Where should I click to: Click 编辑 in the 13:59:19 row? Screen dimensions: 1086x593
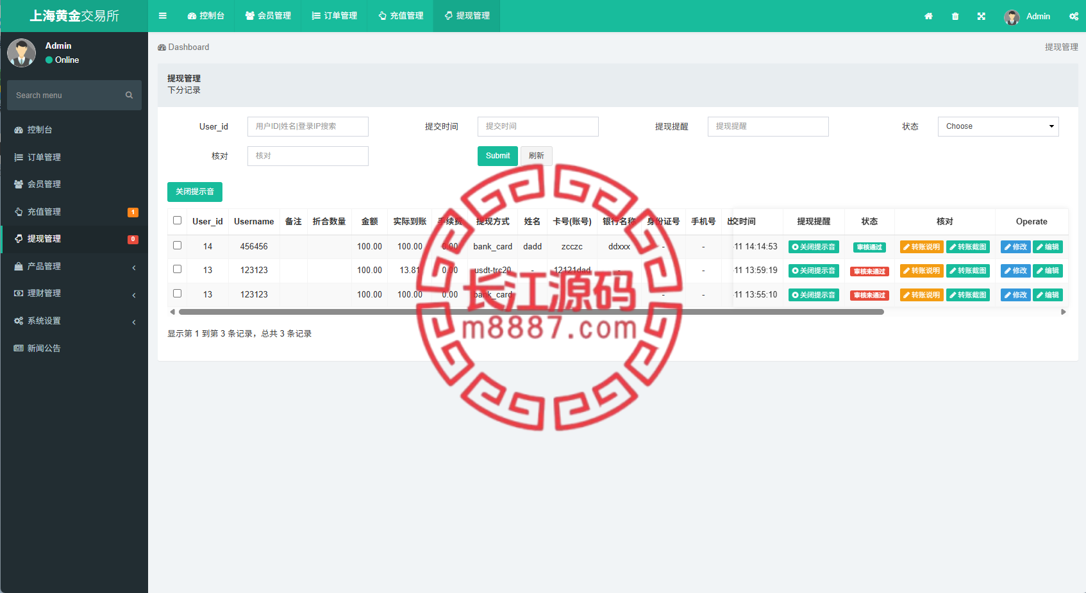1048,271
